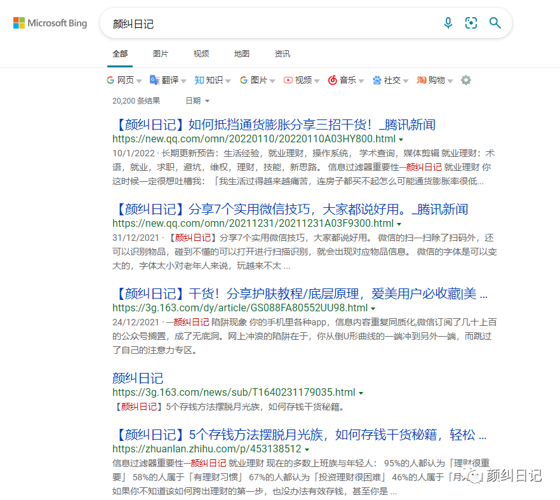560x500 pixels.
Task: Click the Baidu paw icon beside 社交
Action: tap(377, 80)
